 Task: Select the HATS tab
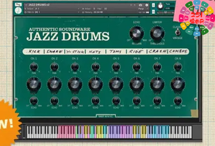pyautogui.click(x=95, y=51)
